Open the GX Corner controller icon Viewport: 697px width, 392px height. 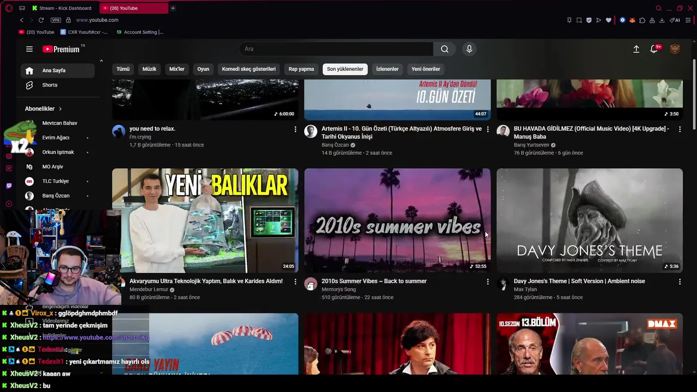point(22,8)
